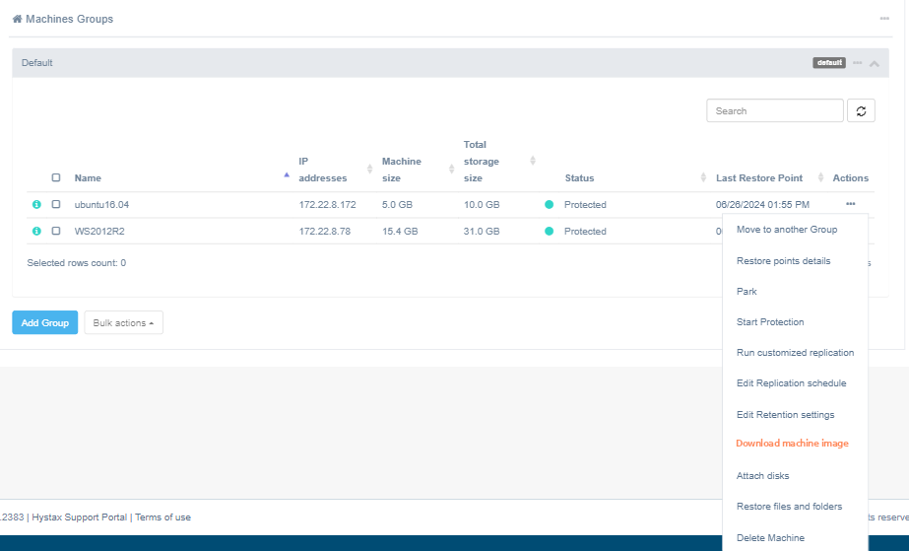The image size is (909, 551).
Task: Check the ubuntu16.04 row checkbox
Action: [56, 204]
